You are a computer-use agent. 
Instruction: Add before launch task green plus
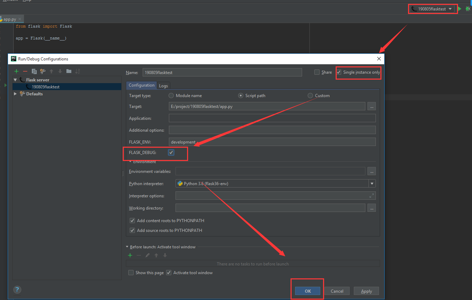tap(130, 255)
